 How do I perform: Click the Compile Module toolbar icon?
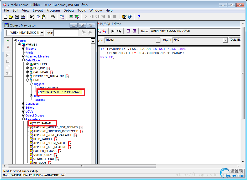(x=62, y=17)
